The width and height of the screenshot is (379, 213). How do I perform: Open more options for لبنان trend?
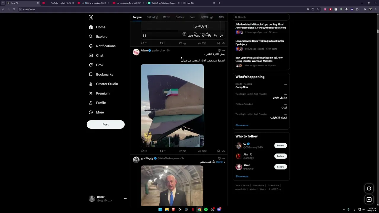coord(285,104)
